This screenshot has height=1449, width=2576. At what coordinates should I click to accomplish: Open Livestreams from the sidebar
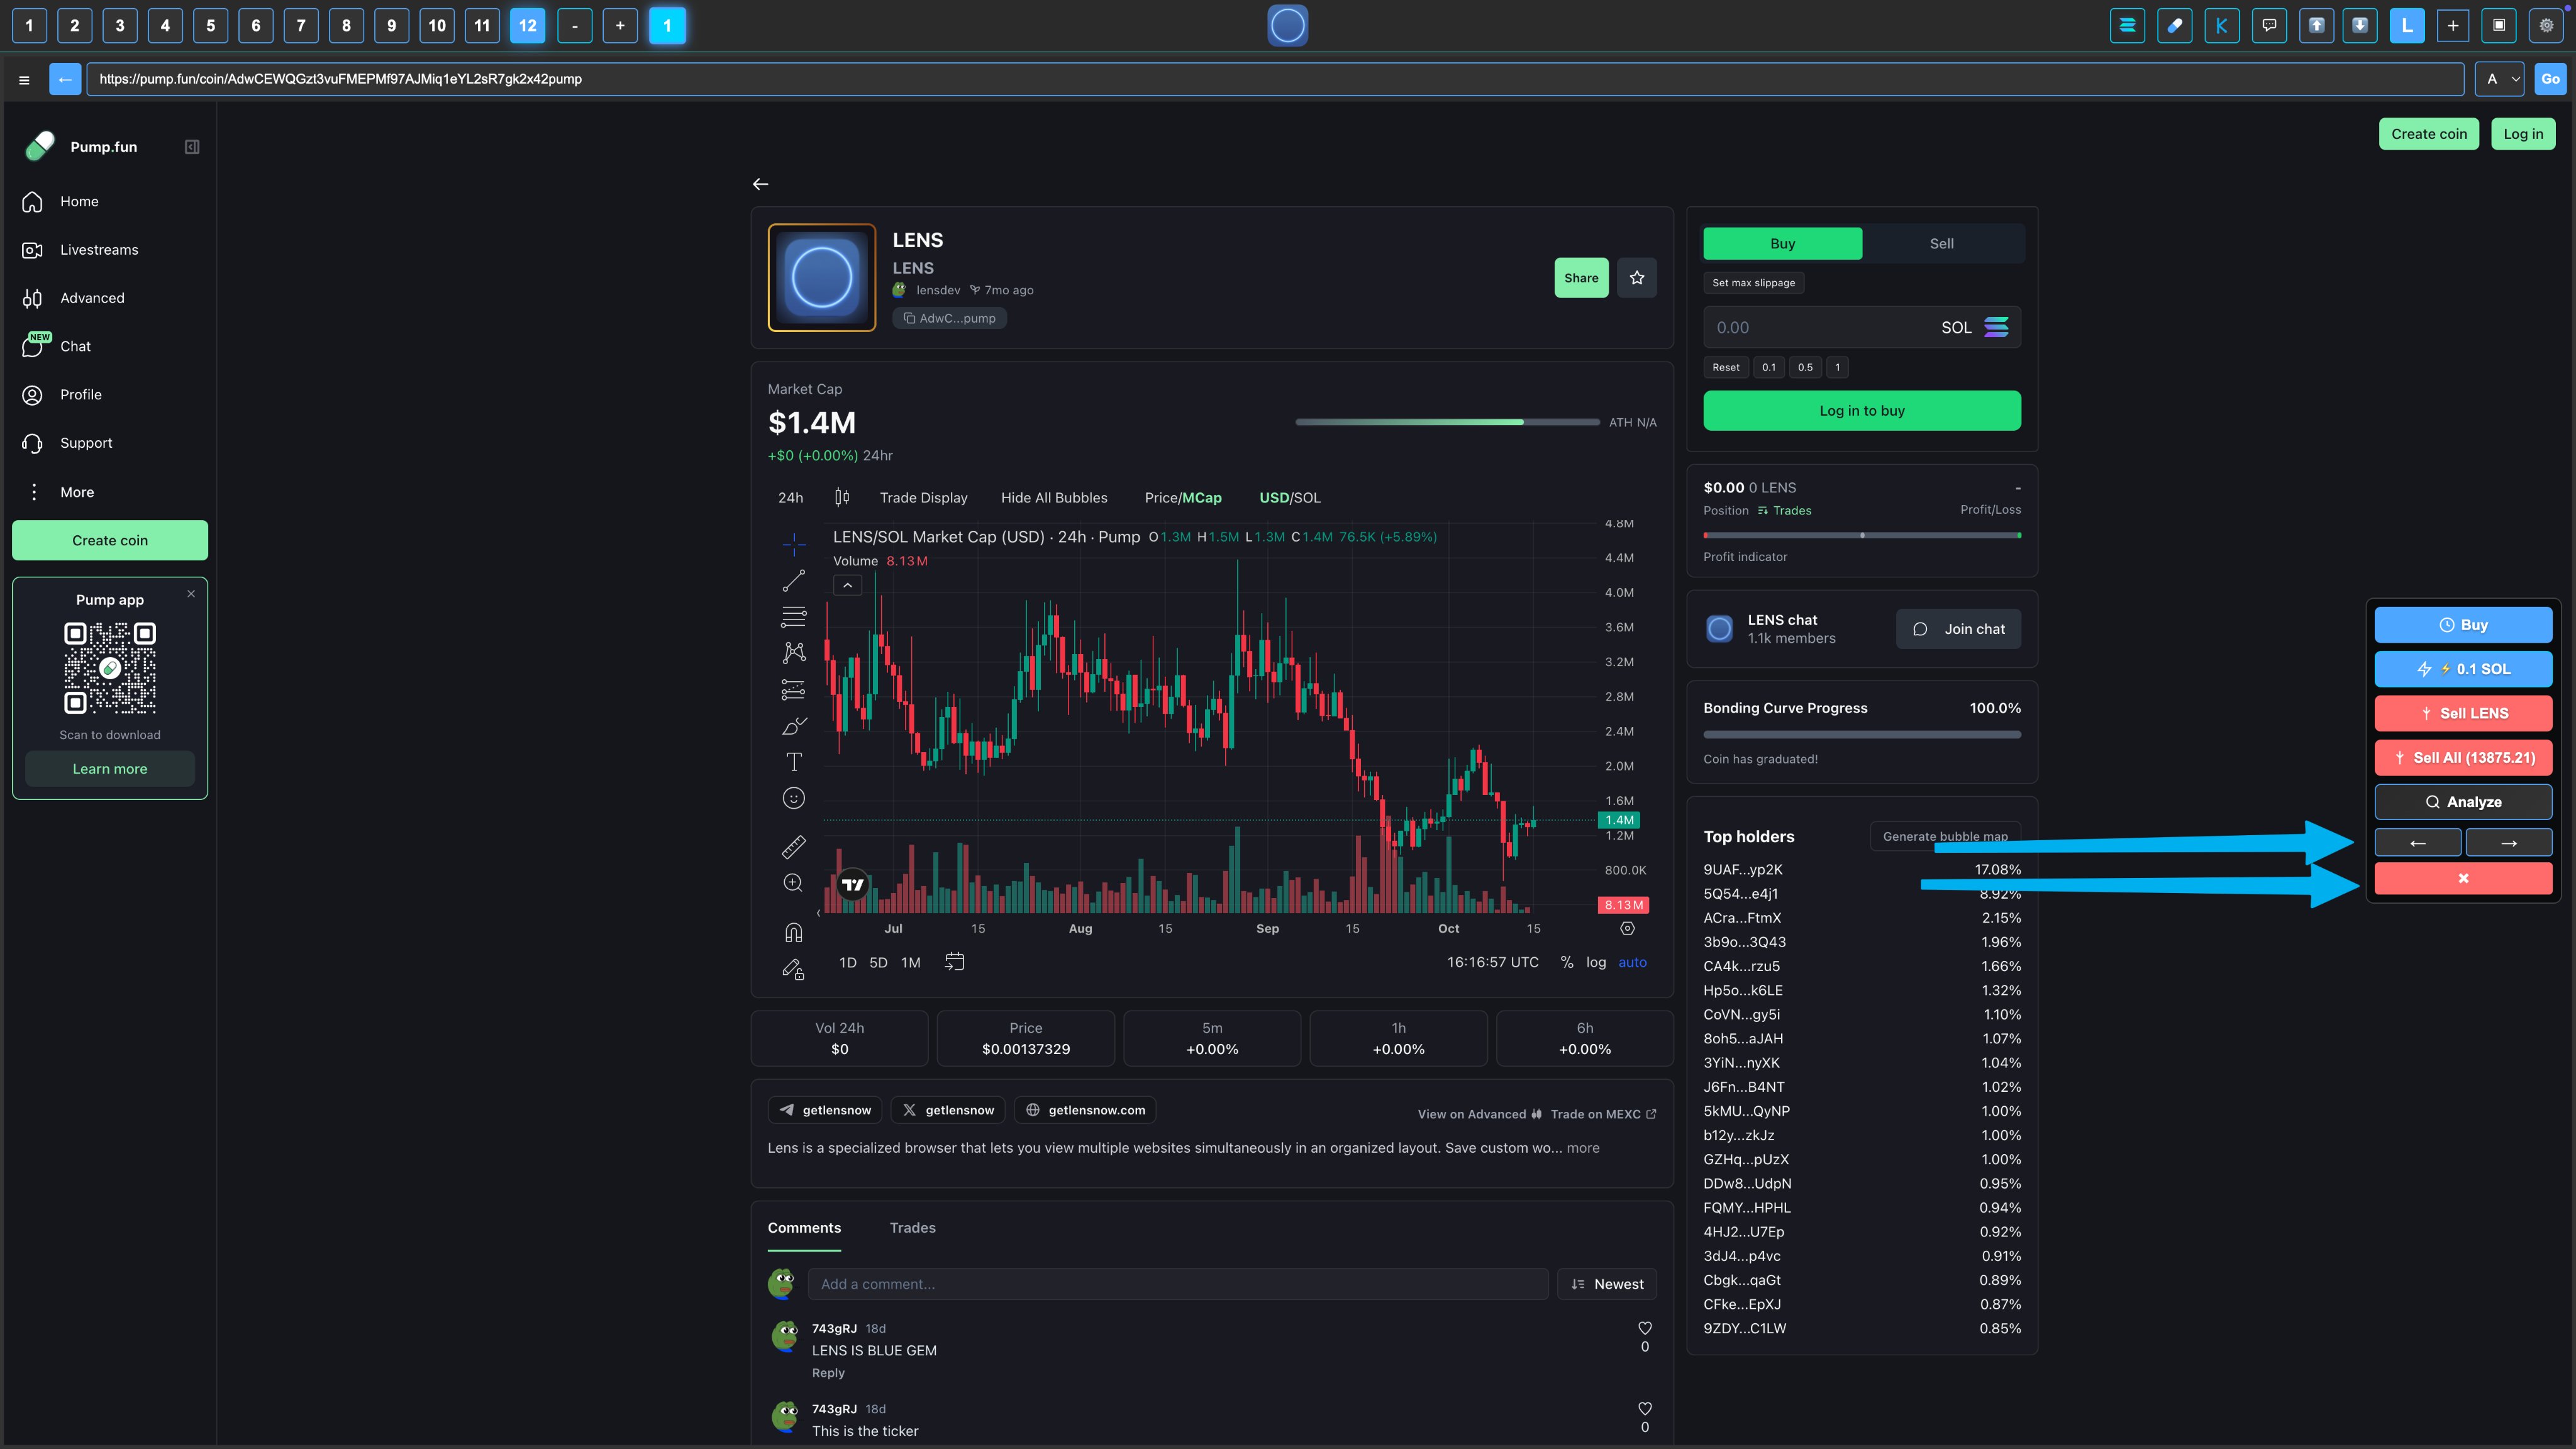click(x=98, y=249)
